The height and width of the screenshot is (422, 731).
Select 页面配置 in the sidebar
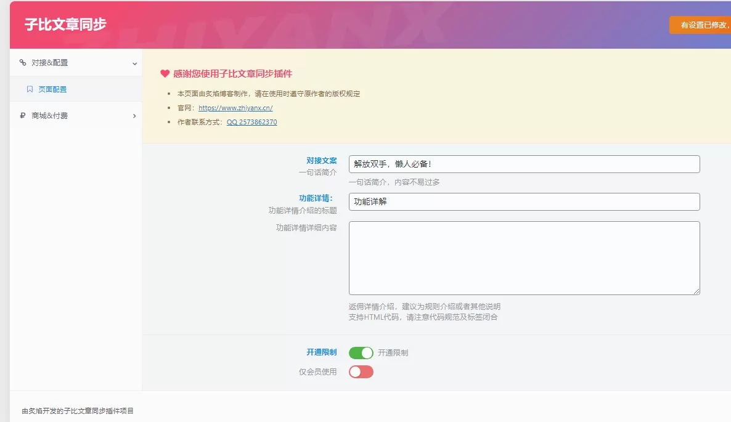(52, 89)
